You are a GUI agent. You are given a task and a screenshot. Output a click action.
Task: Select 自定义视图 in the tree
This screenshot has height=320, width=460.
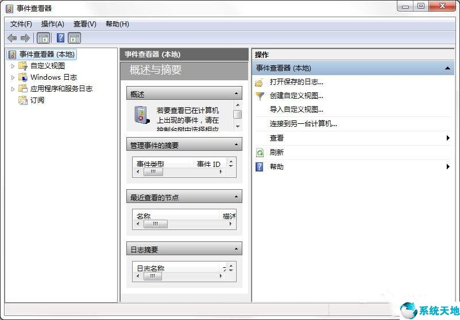tap(48, 65)
